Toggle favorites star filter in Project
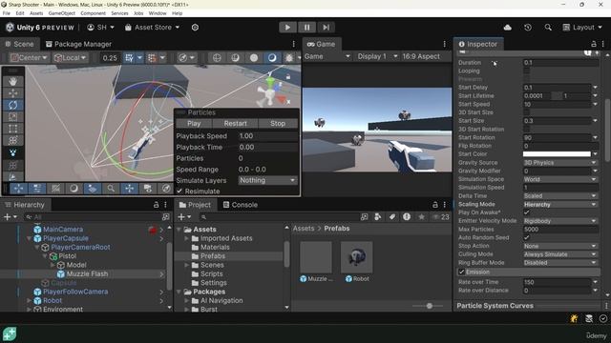611x343 pixels. tap(421, 217)
